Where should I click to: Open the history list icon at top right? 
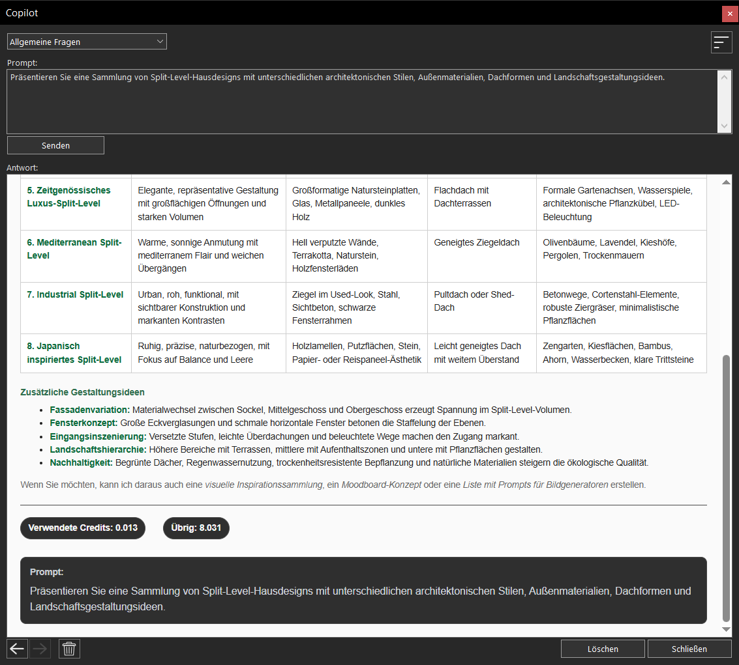721,42
